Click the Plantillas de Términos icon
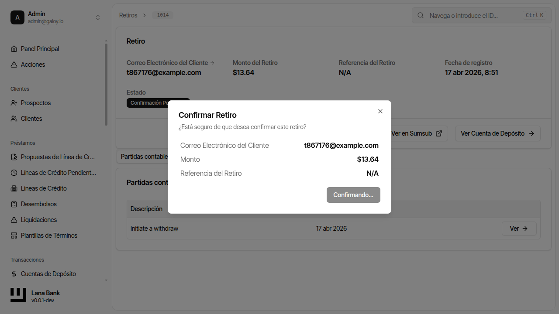 pos(14,235)
